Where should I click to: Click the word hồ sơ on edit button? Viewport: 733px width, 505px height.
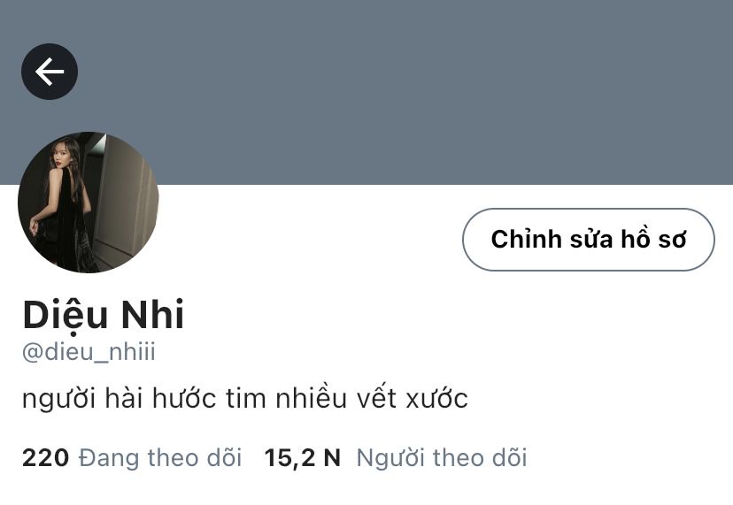coord(653,239)
